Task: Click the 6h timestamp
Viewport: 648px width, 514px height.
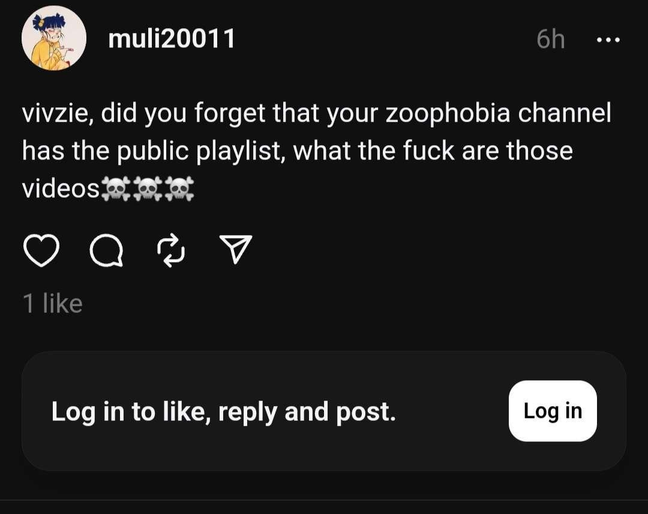Action: [x=550, y=39]
